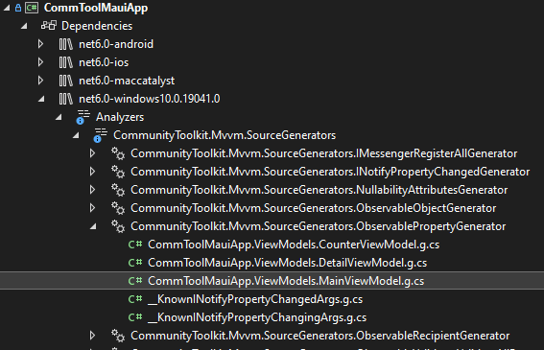
Task: Click the C# icon of __KnownINotifyPropertyChangedArgs.g.cs
Action: pos(135,299)
